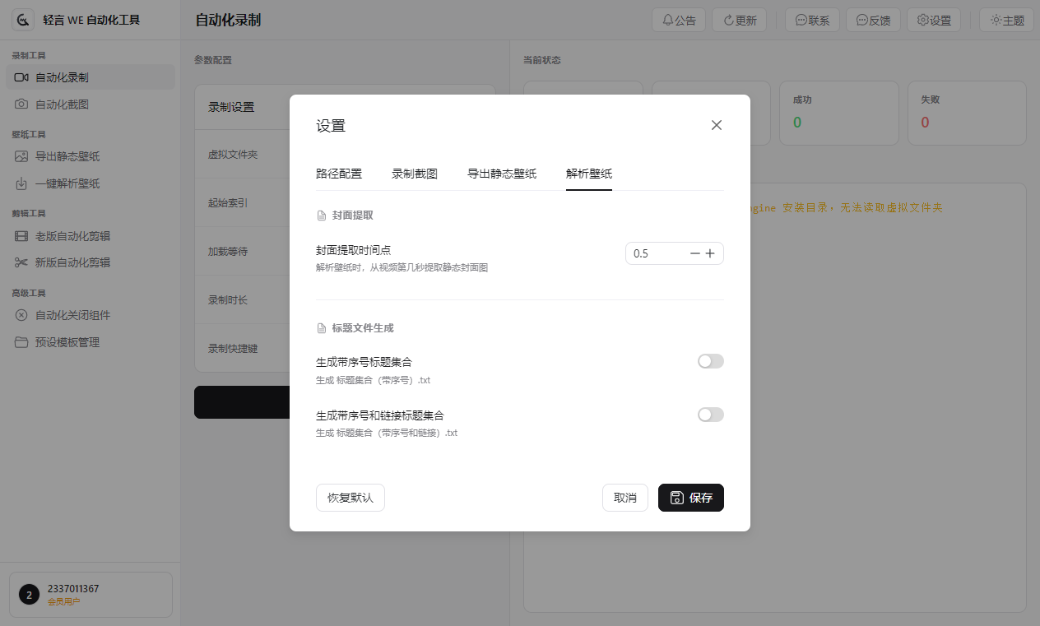Switch the theme using the 主题 button
1040x626 pixels.
coord(1005,20)
